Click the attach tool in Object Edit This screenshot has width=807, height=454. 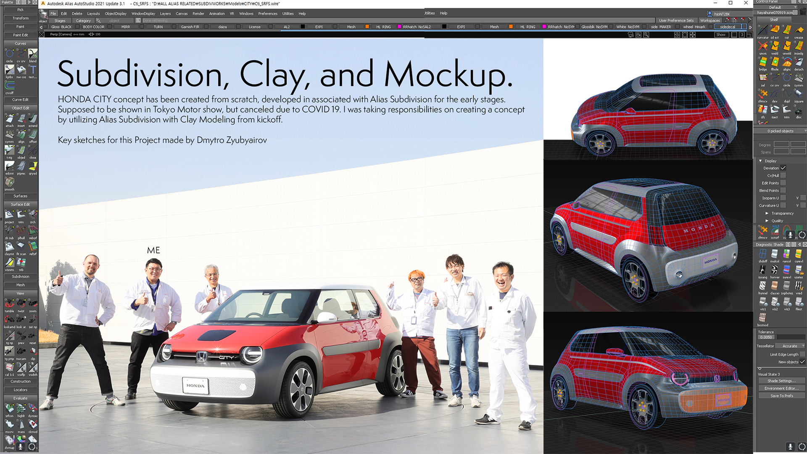9,120
